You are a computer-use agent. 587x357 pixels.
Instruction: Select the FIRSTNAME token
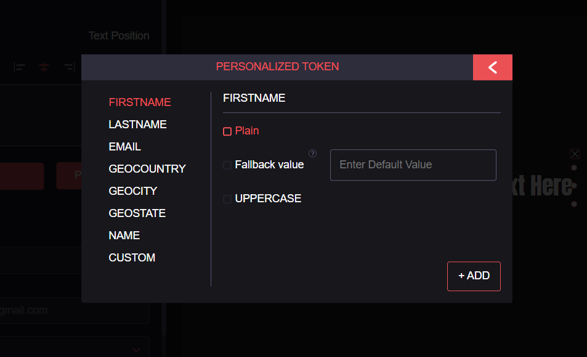140,102
